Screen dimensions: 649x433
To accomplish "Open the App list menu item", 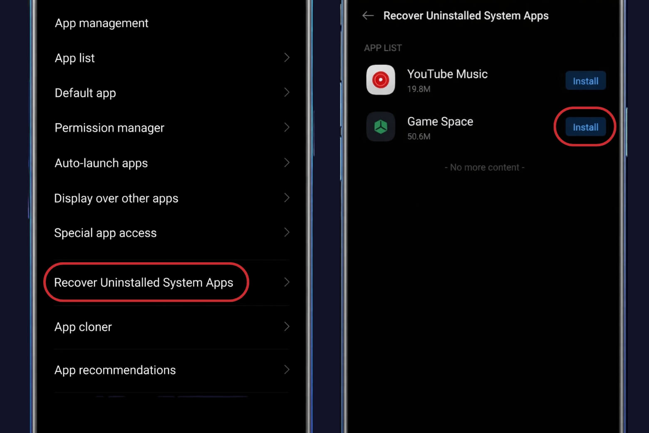I will [75, 58].
